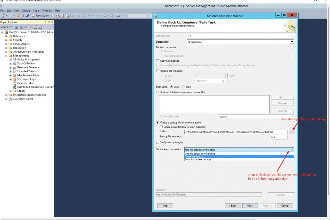Expand the Databases tree node
Screen dimensions: 330x220
(6, 36)
